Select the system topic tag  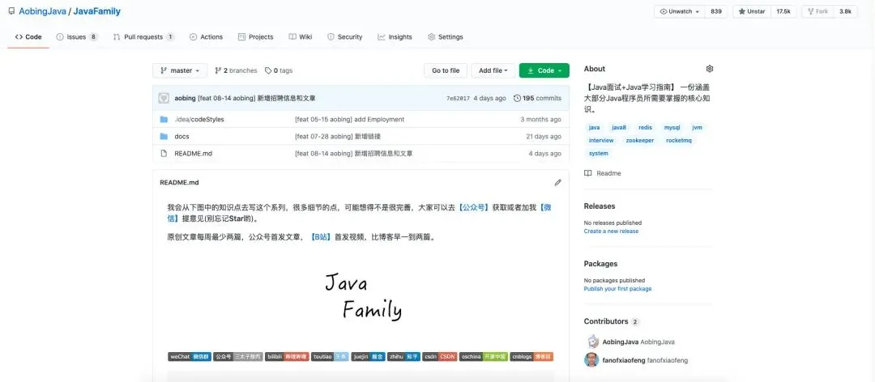click(598, 153)
